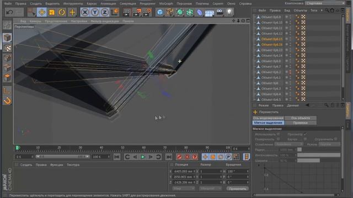The width and height of the screenshot is (353, 198).
Task: Enable Model mode cube icon in left palette
Action: point(7,37)
